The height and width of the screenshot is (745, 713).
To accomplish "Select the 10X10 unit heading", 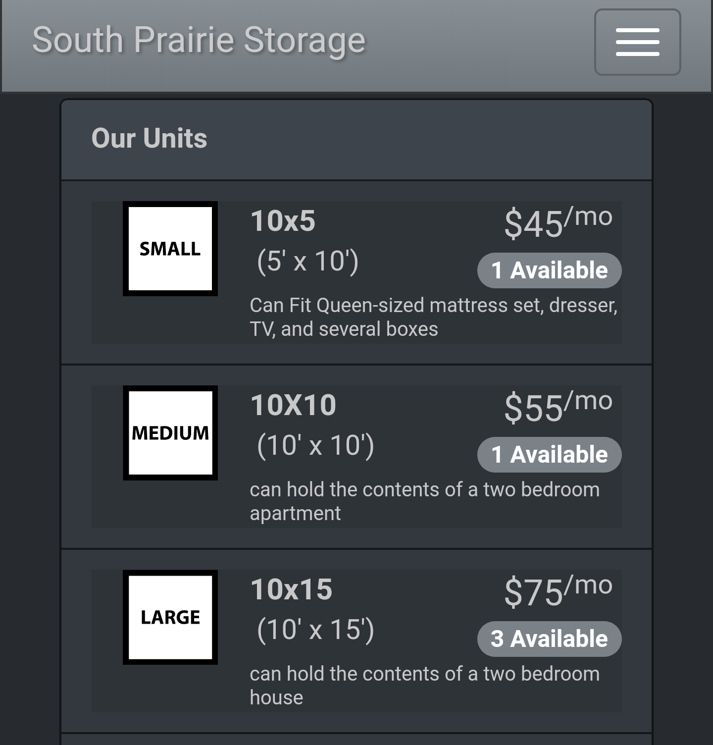I will (x=293, y=405).
